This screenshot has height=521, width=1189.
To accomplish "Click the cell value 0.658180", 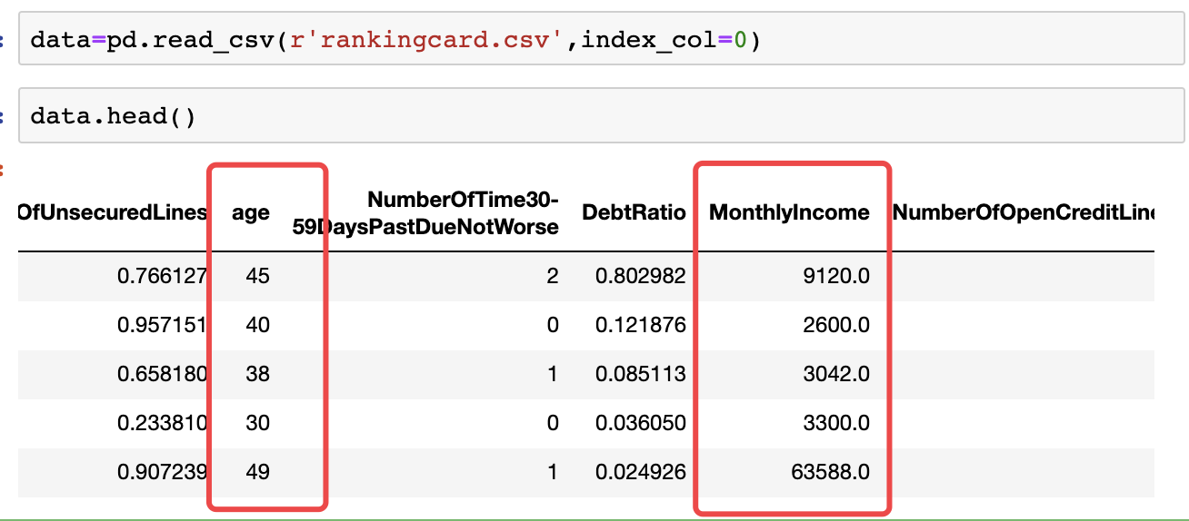I will (163, 373).
